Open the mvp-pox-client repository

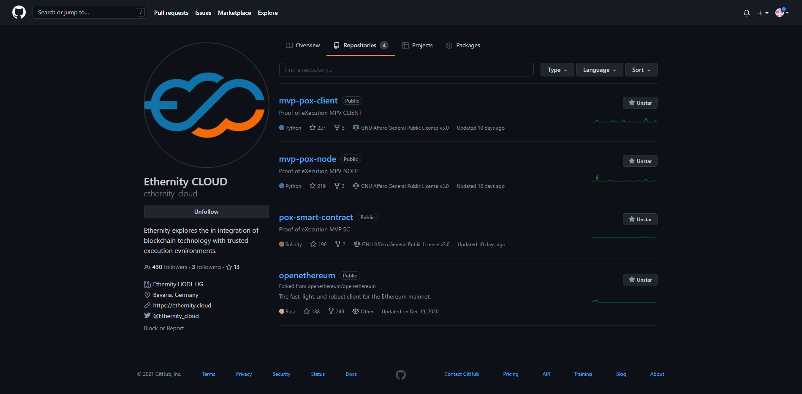pos(308,101)
